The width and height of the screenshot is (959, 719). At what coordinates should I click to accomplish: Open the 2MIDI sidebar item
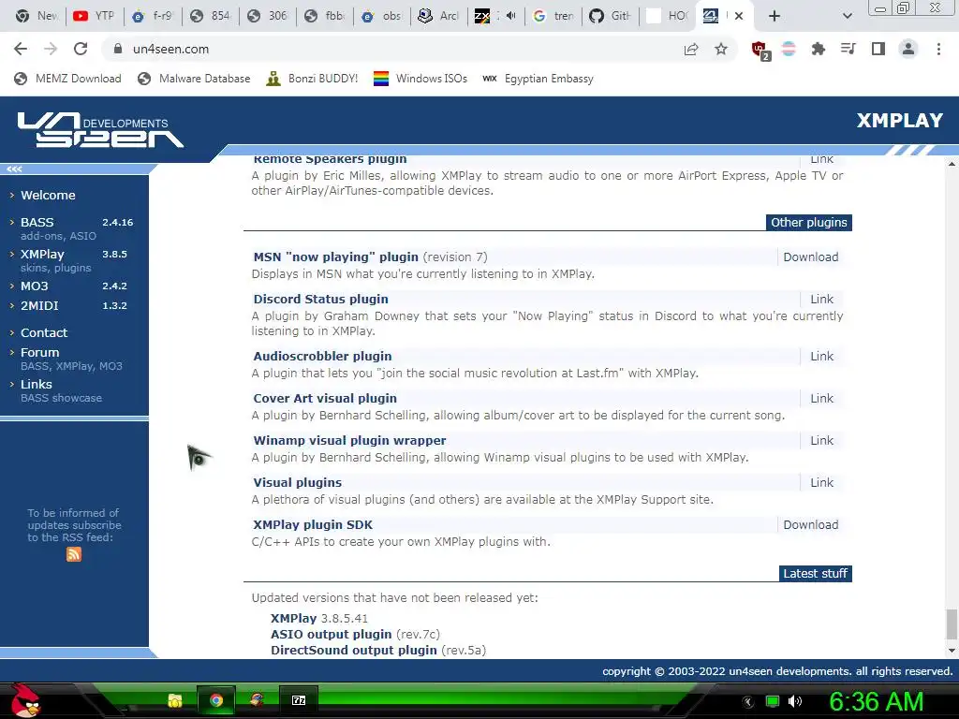(39, 305)
